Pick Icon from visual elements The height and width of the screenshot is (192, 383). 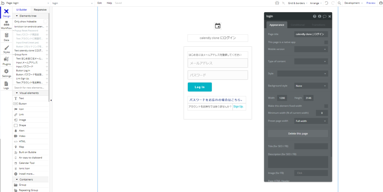pyautogui.click(x=31, y=109)
